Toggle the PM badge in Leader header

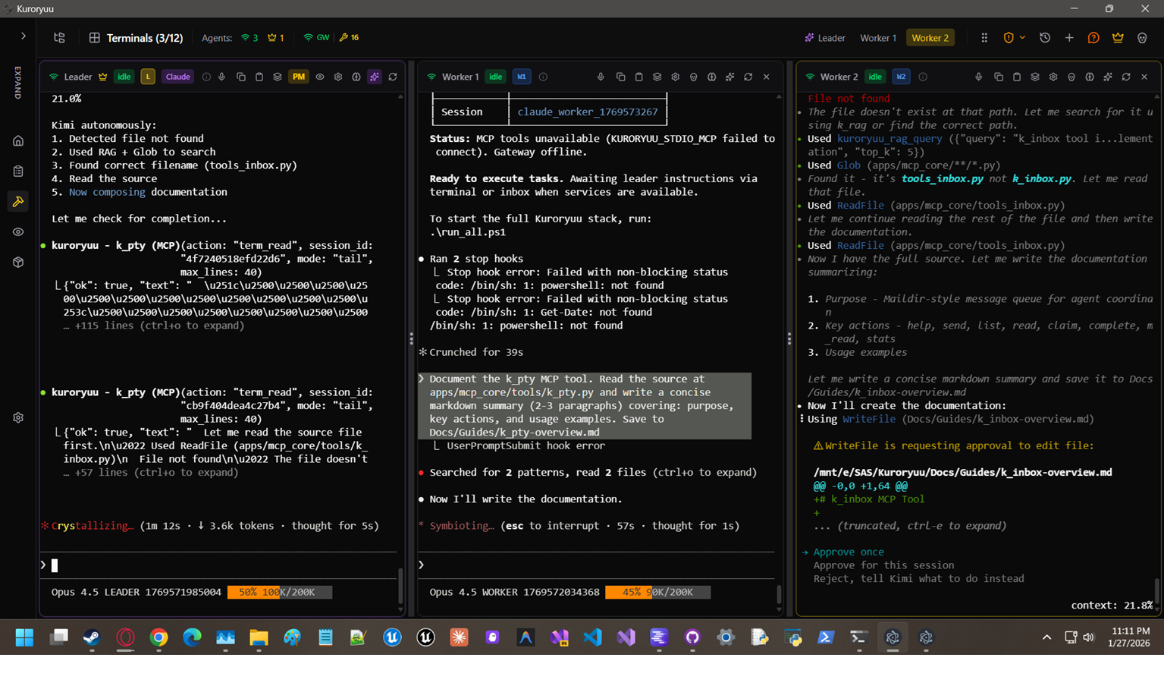[299, 77]
